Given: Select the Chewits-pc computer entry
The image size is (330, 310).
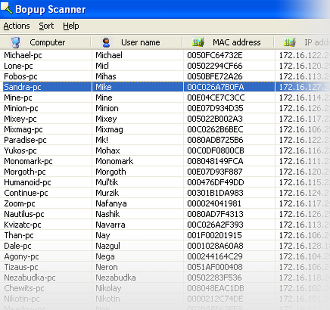Looking at the screenshot, I should pyautogui.click(x=24, y=289).
